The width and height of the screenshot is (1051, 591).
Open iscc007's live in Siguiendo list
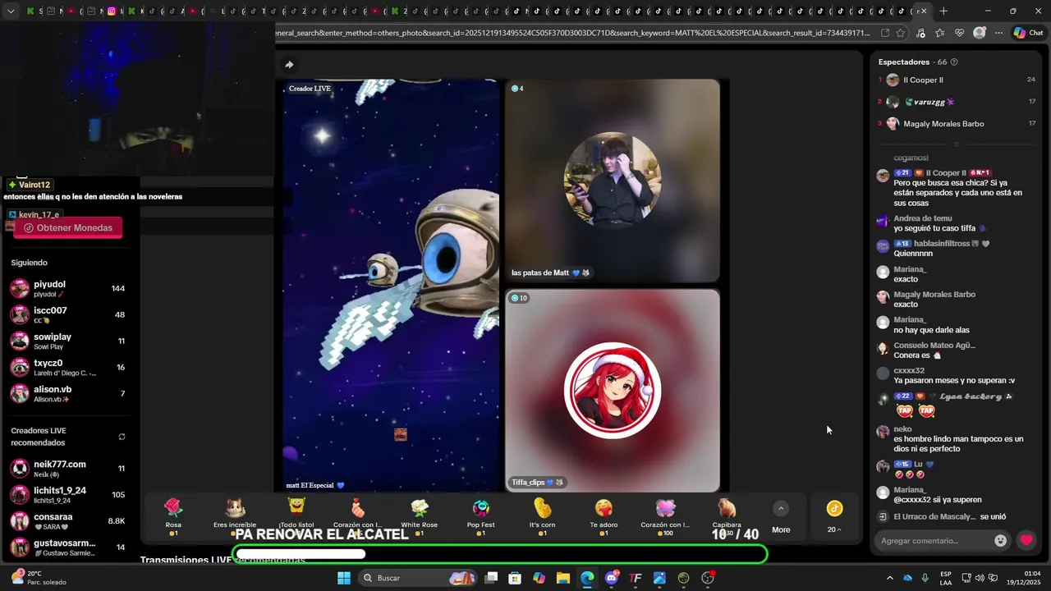pyautogui.click(x=68, y=315)
